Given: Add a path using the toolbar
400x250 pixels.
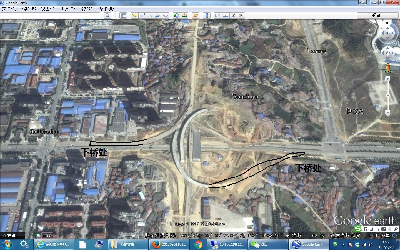Looking at the screenshot, I should point(150,16).
